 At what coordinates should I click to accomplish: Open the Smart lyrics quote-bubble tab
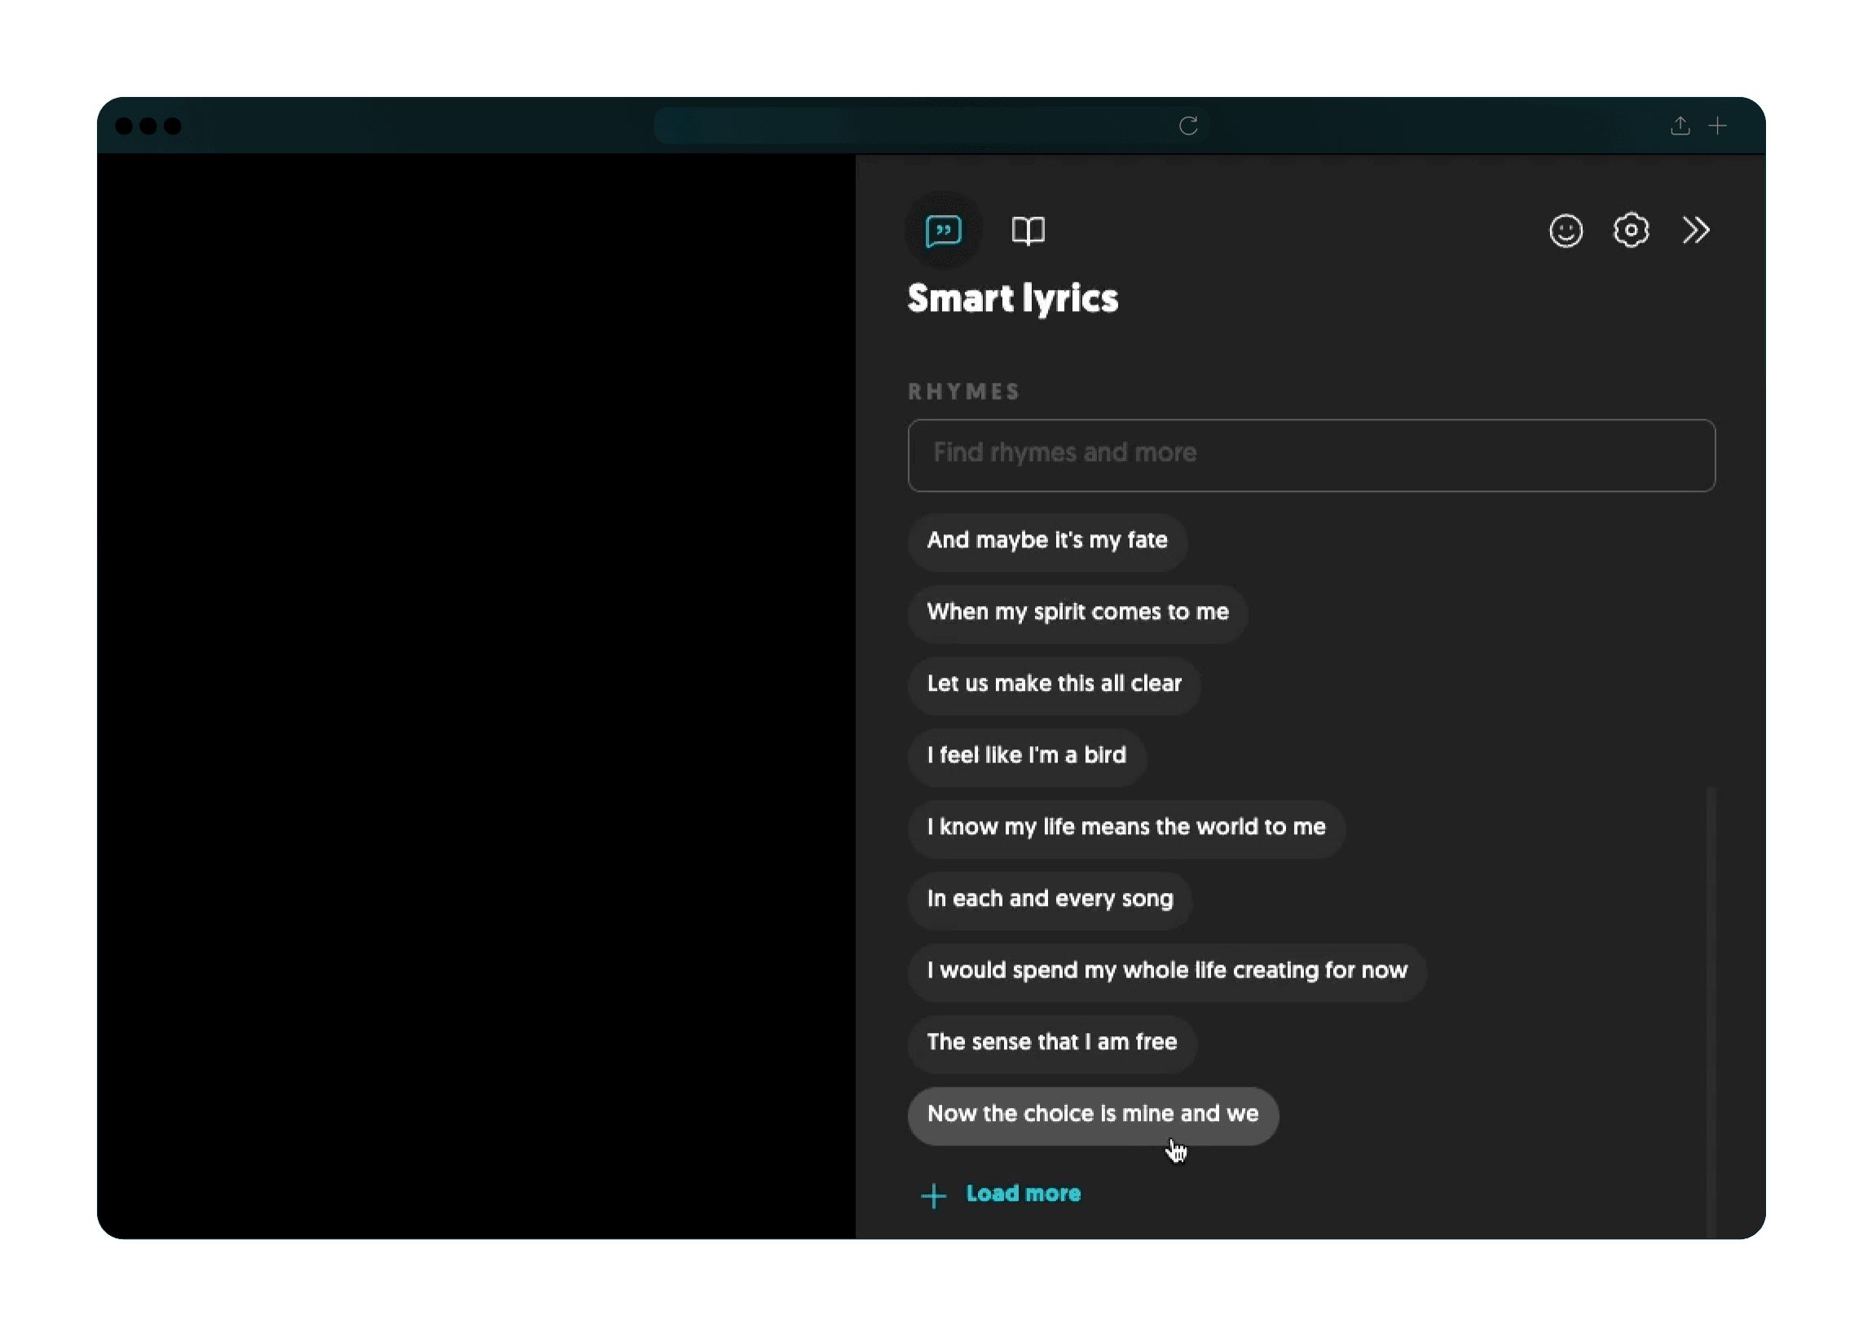click(943, 231)
